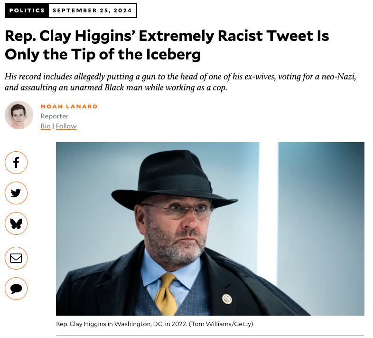This screenshot has height=338, width=373.
Task: Click the Reporter label under author name
Action: (x=55, y=116)
